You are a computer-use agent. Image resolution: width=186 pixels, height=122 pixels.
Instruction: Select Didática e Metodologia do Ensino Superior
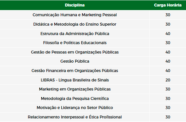[x=75, y=24]
